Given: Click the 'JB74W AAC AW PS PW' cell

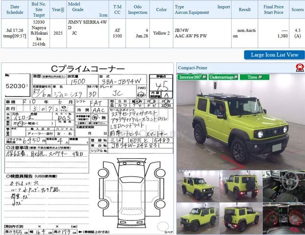Looking at the screenshot, I should pos(202,33).
